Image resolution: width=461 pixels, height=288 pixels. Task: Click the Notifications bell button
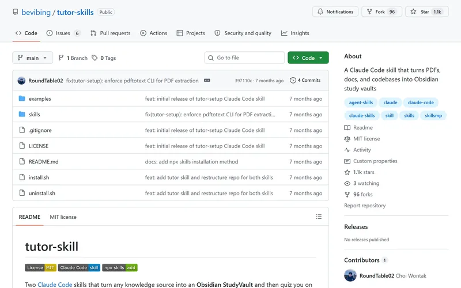335,12
